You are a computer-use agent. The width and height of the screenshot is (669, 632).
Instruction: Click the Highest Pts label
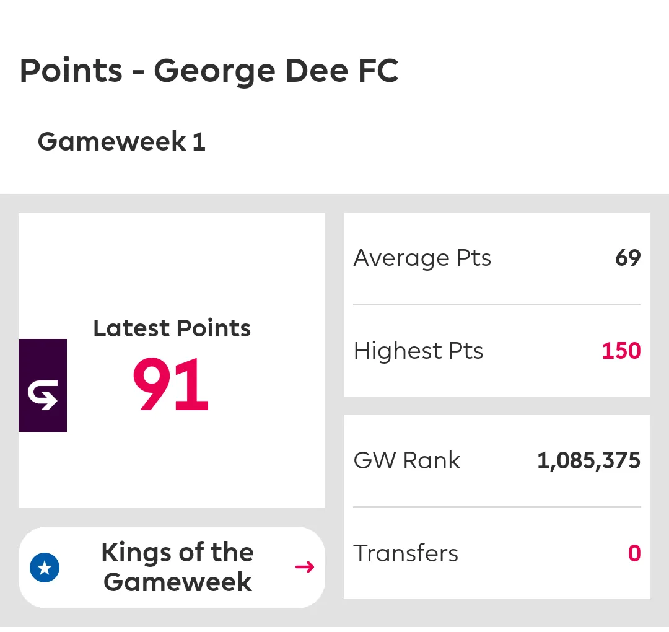click(x=418, y=351)
